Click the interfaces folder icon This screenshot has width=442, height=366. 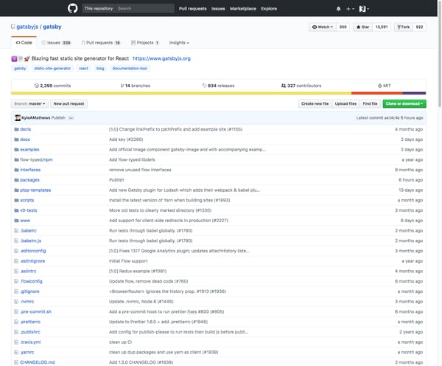click(16, 170)
